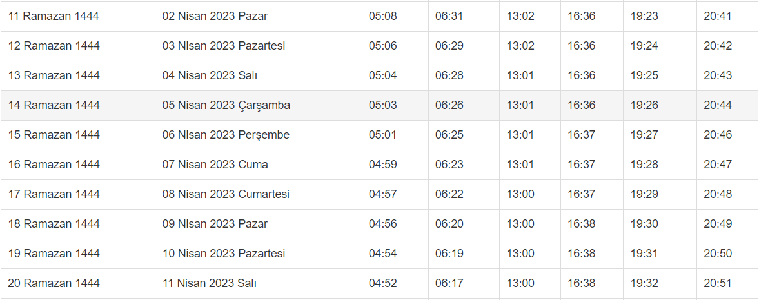Image resolution: width=759 pixels, height=300 pixels.
Task: Click the "10 Nisan 2023 Pazartesi" date cell
Action: point(223,254)
